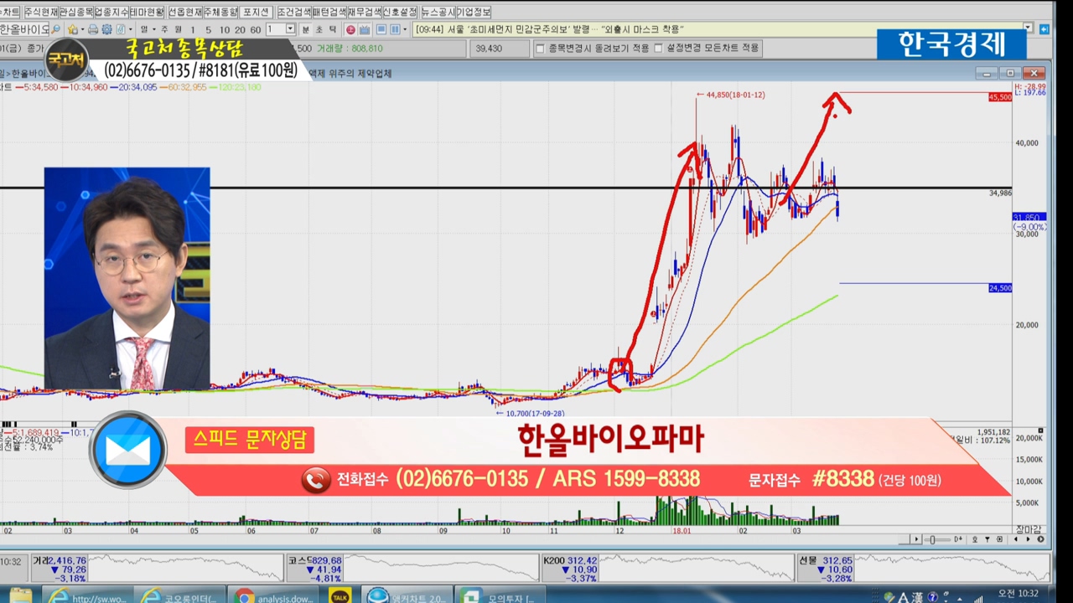Click the red round icon in the toolbar
This screenshot has width=1073, height=603.
(350, 29)
